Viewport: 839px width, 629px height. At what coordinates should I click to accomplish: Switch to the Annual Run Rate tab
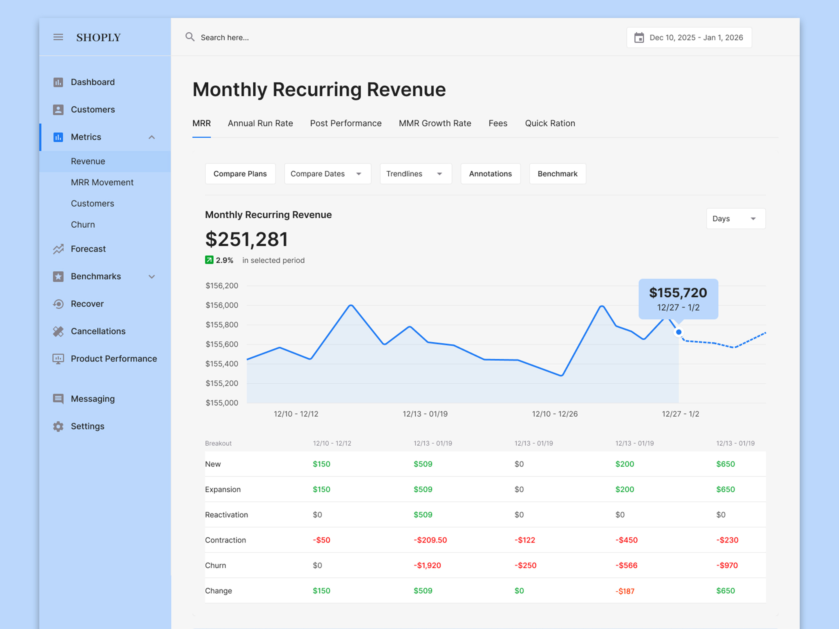[x=260, y=123]
